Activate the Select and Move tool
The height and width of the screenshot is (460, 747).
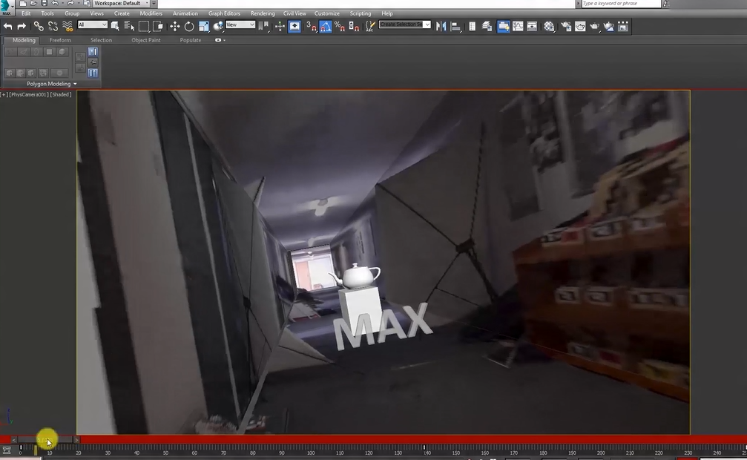[x=175, y=26]
